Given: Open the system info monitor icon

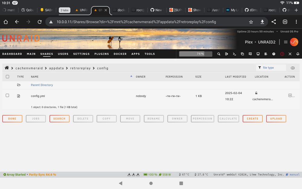Looking at the screenshot, I should coord(258,54).
